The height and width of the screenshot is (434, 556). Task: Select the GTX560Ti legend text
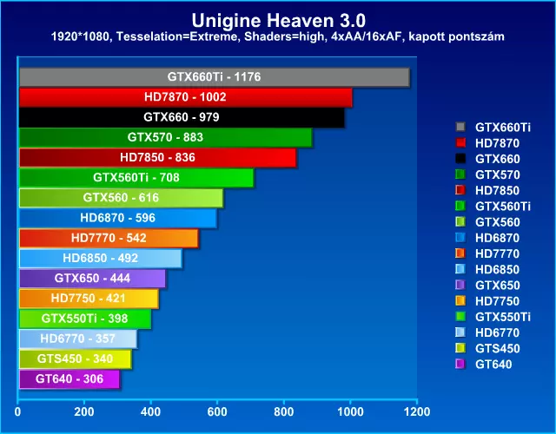click(503, 207)
